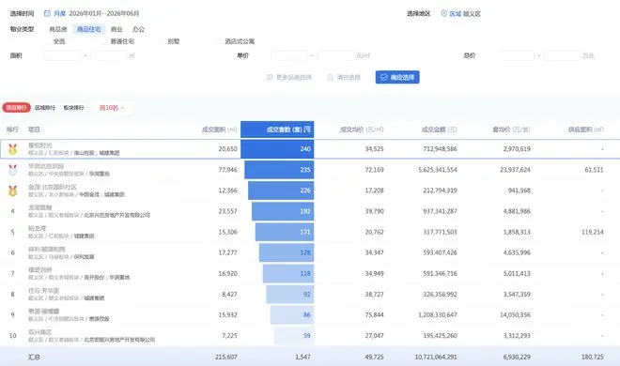Viewport: 620px width, 366px height.
Task: Click the rank 4 project name 龙湖
Action: pos(40,207)
